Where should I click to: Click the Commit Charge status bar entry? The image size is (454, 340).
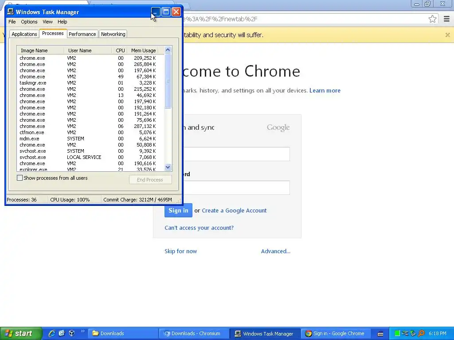click(137, 200)
